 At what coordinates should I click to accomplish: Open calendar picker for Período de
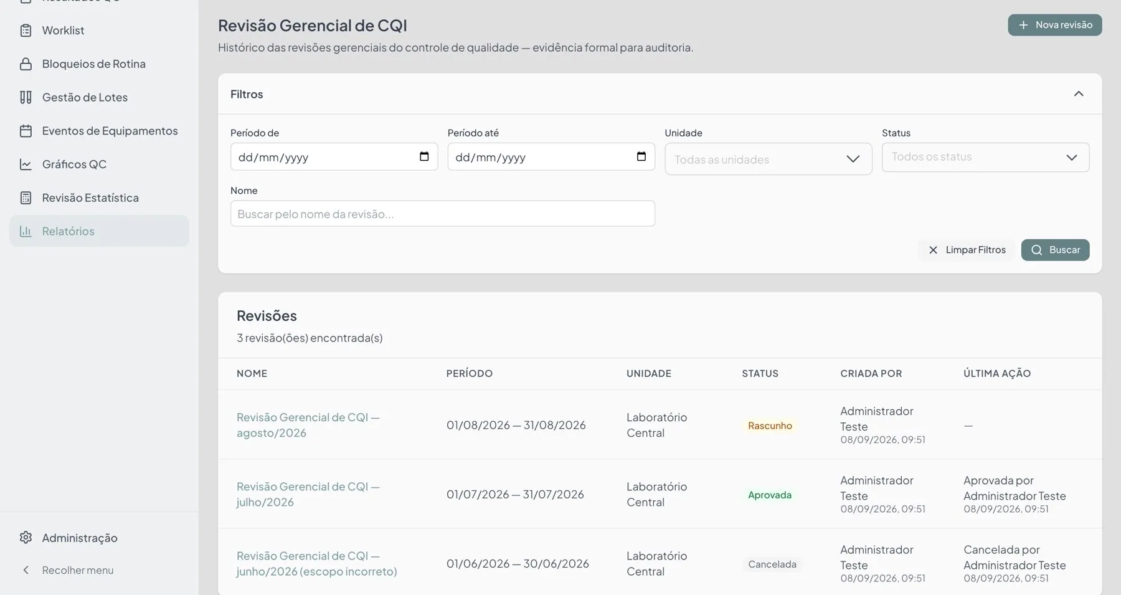[424, 156]
